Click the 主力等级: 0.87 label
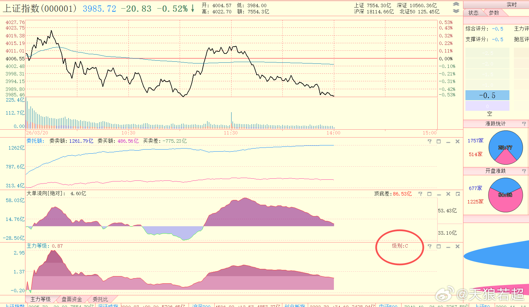 tap(45, 246)
